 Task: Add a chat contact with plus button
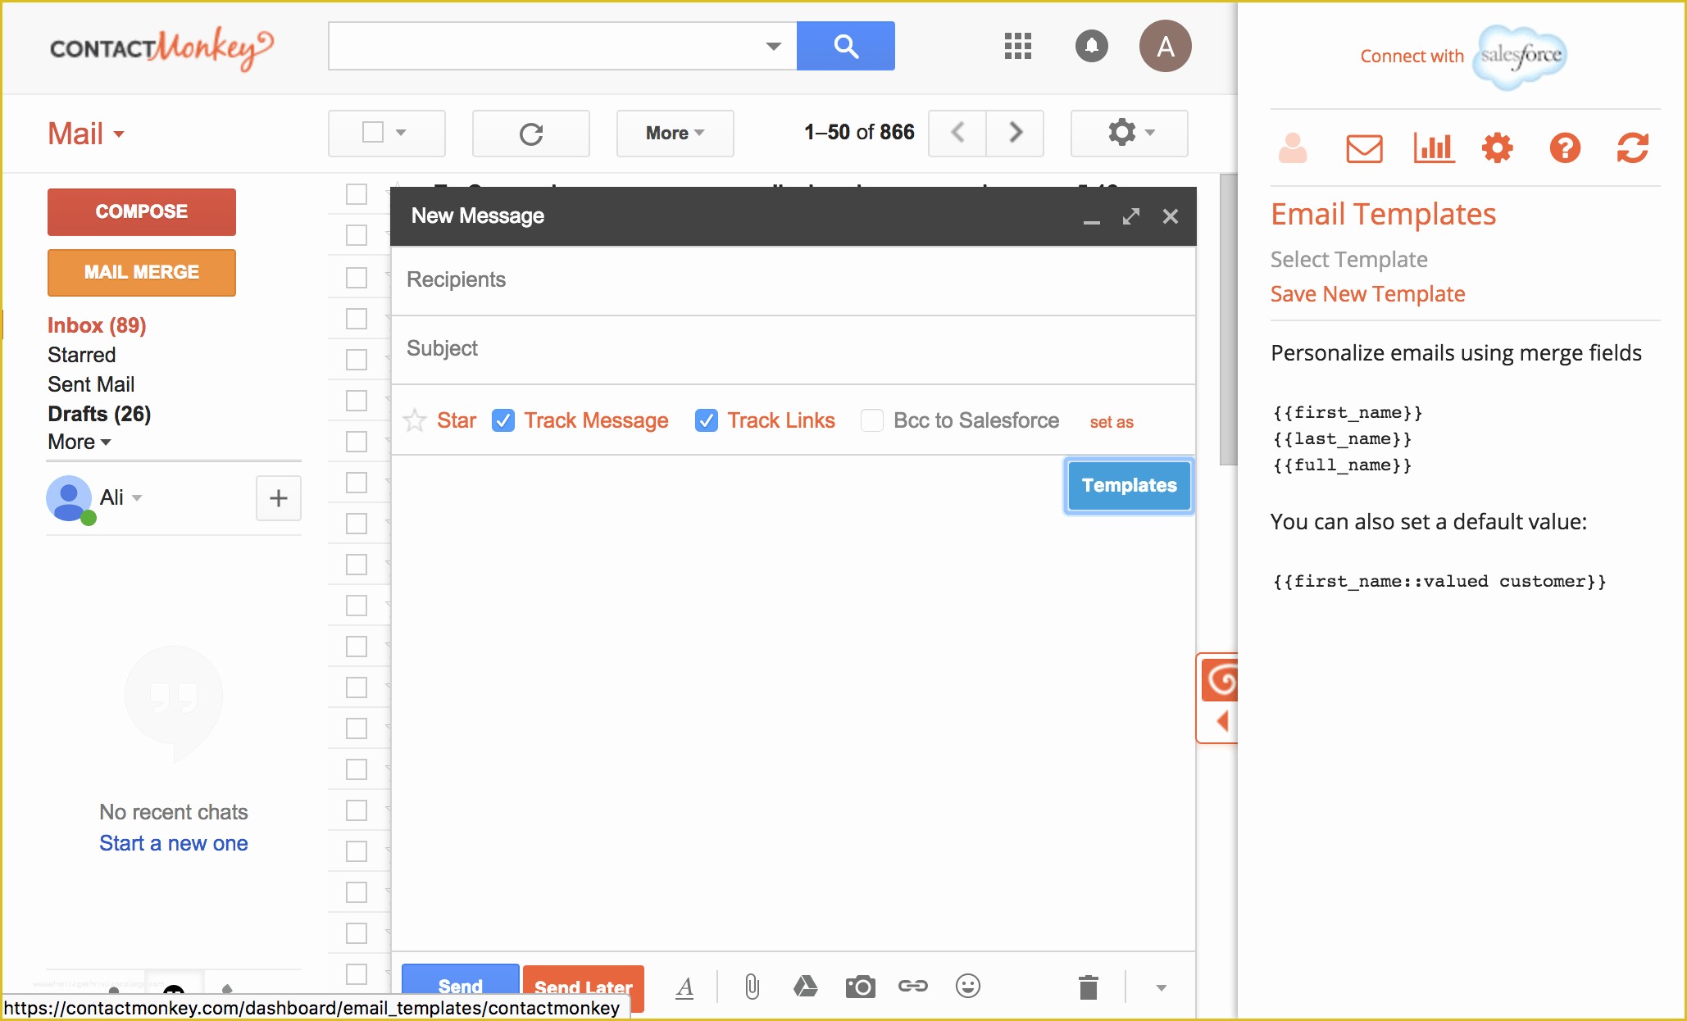pyautogui.click(x=279, y=498)
